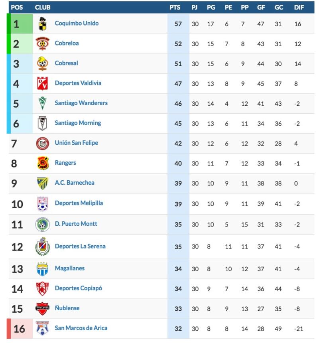Open the Rangers club crest
Image resolution: width=319 pixels, height=343 pixels.
(43, 163)
